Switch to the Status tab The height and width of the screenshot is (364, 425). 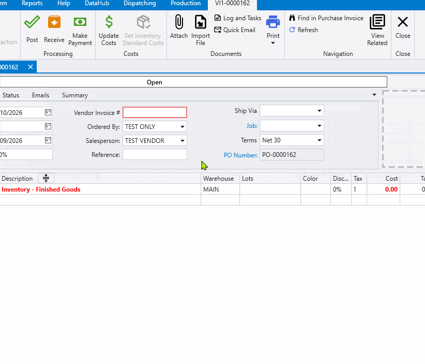11,95
